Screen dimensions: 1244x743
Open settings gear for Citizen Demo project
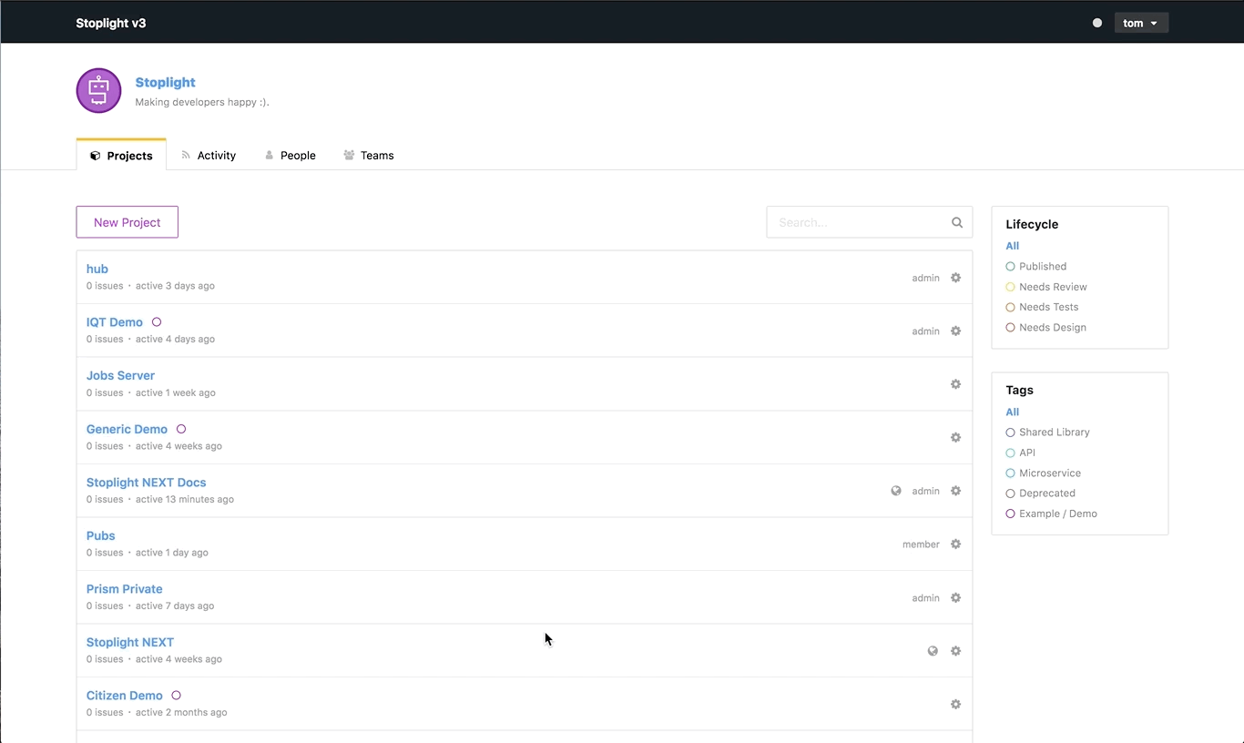pyautogui.click(x=955, y=704)
